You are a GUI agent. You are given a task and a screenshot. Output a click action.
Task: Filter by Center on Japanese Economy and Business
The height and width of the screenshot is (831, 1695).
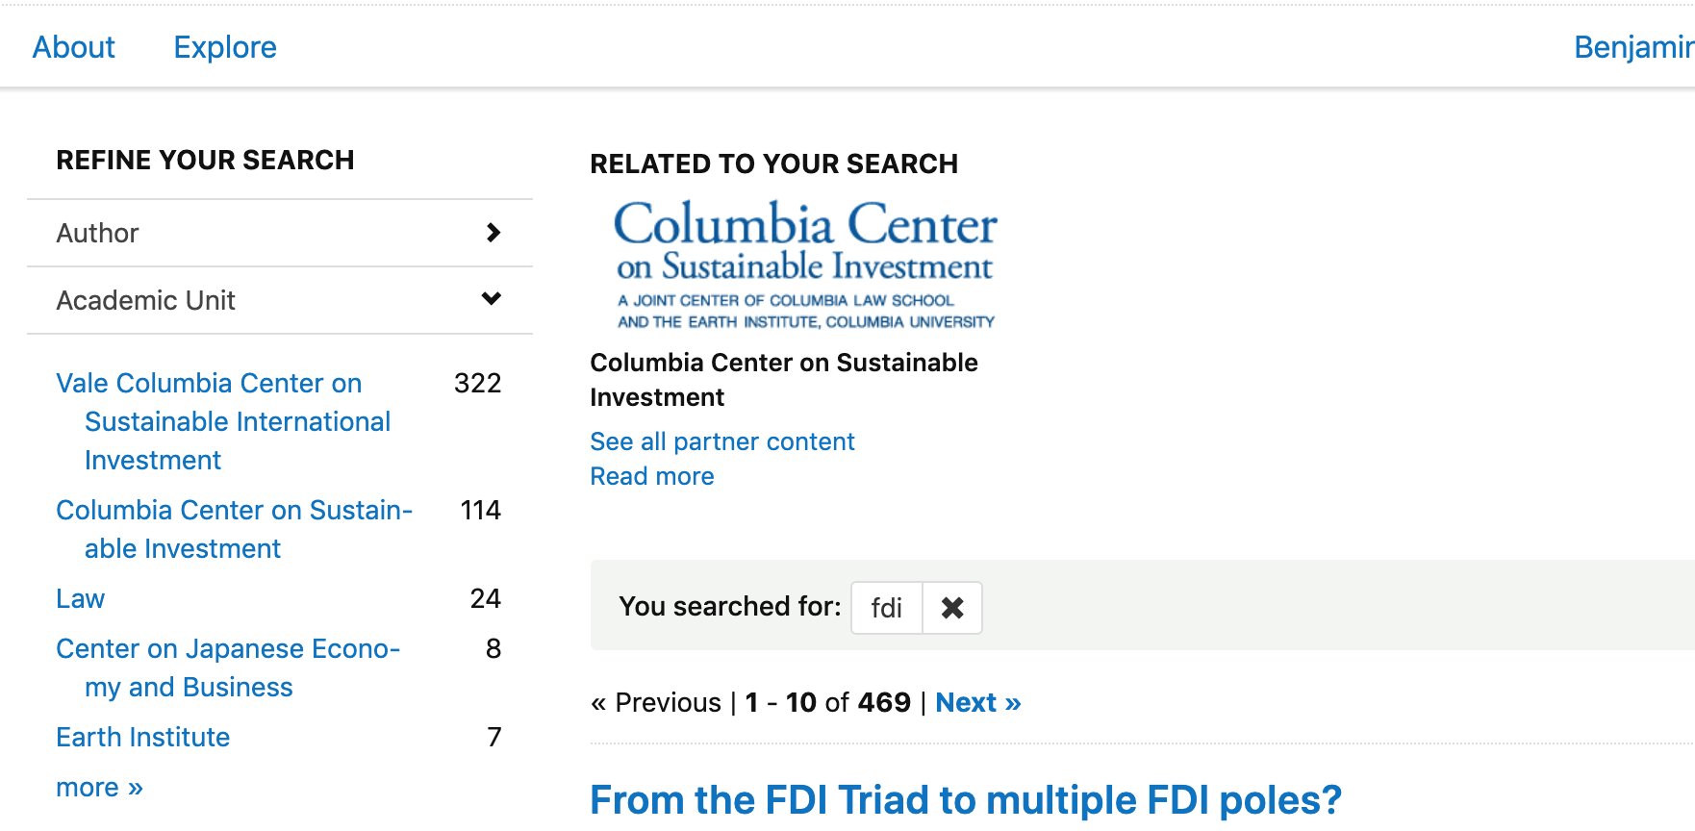click(x=228, y=667)
